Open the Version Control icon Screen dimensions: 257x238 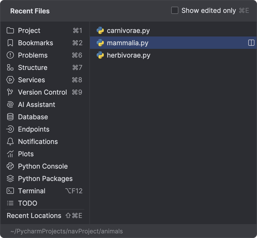[10, 92]
